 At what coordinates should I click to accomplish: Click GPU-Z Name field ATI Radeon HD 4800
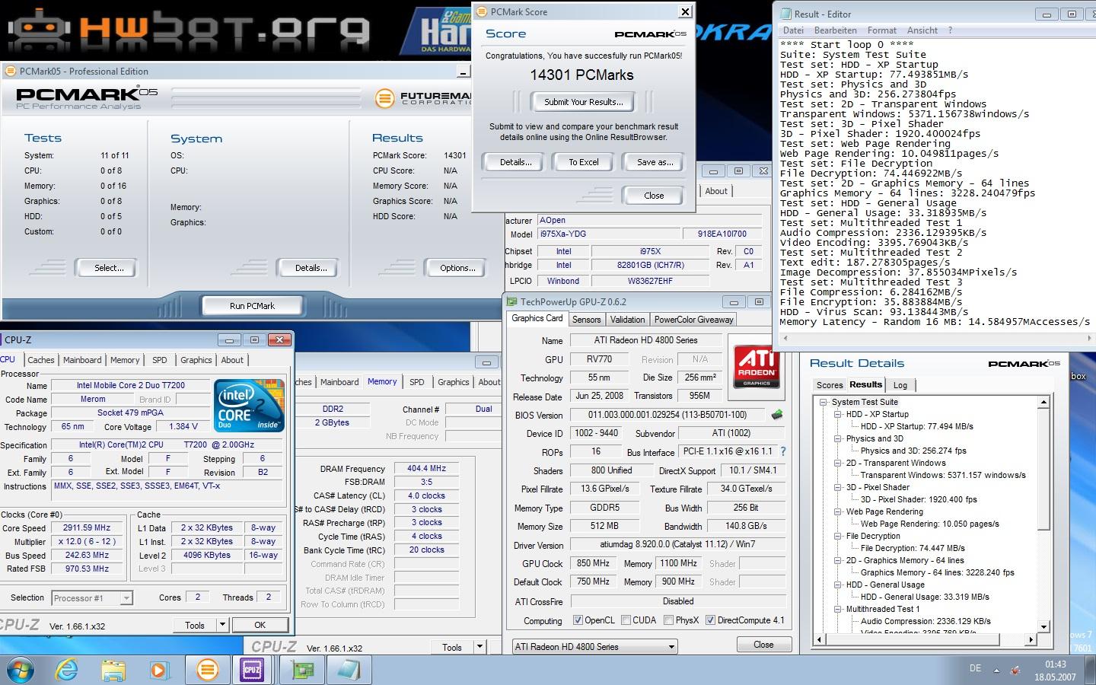click(645, 340)
